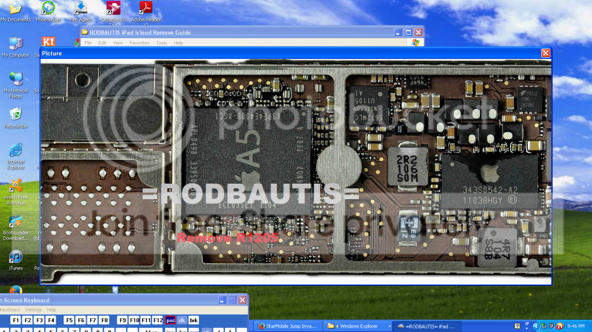Open the PhoenixSuit desktop shortcut

49,8
